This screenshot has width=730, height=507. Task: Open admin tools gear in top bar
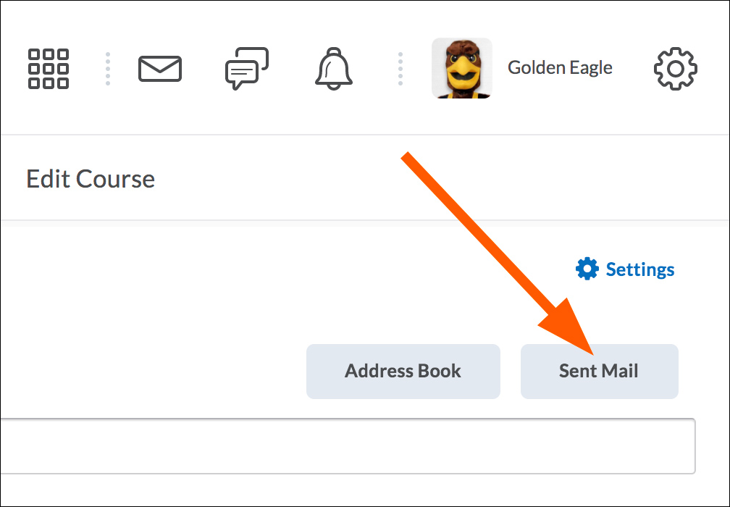point(675,69)
